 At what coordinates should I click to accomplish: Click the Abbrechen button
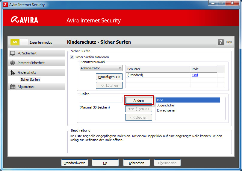(x=137, y=163)
